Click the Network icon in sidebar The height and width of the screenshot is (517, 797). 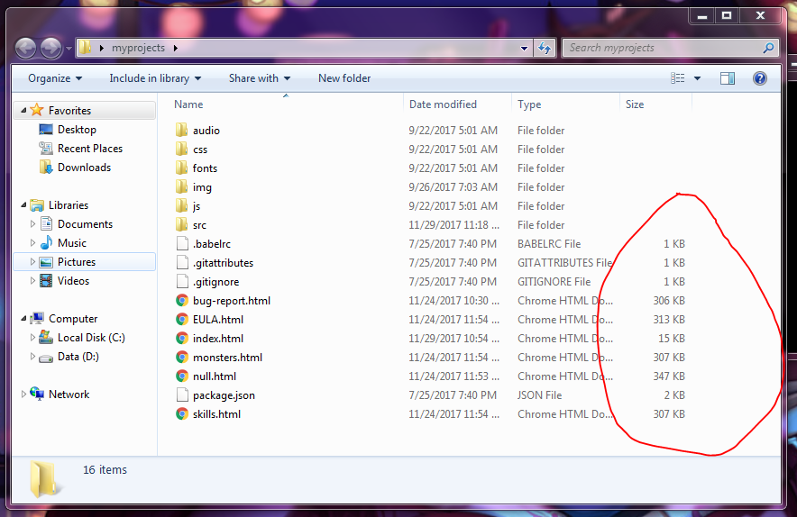pyautogui.click(x=37, y=394)
